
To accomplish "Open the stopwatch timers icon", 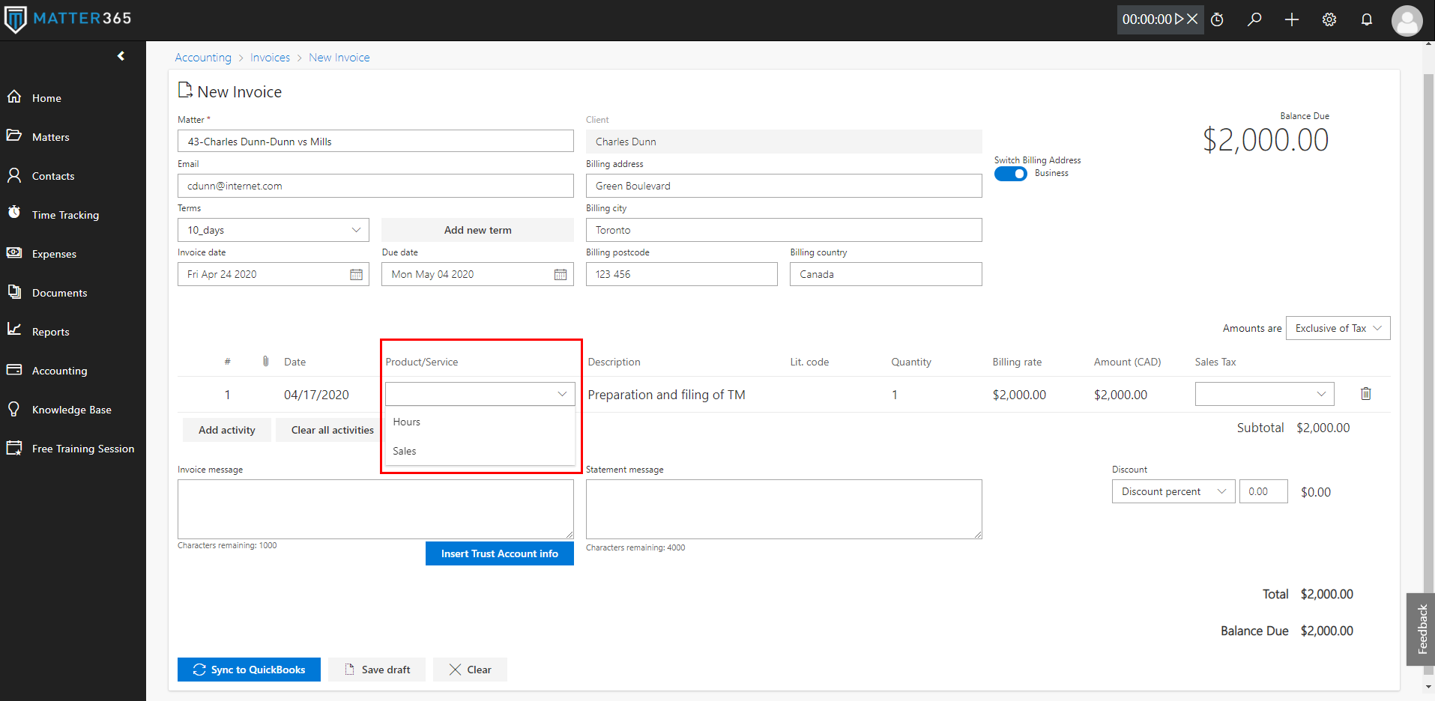I will pos(1218,19).
